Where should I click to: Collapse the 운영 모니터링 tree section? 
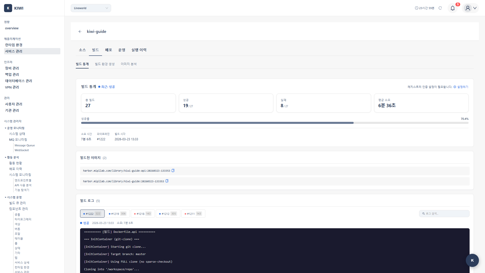(6, 128)
